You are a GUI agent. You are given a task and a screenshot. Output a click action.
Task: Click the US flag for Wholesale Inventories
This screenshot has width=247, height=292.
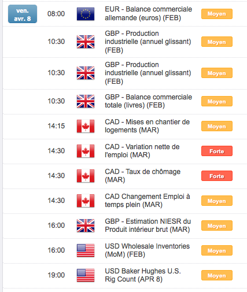pos(86,250)
